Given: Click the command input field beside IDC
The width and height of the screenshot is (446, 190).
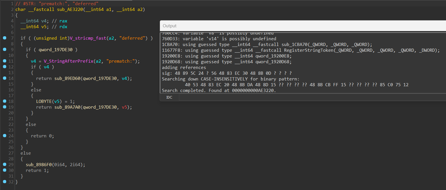Looking at the screenshot, I should click(312, 97).
